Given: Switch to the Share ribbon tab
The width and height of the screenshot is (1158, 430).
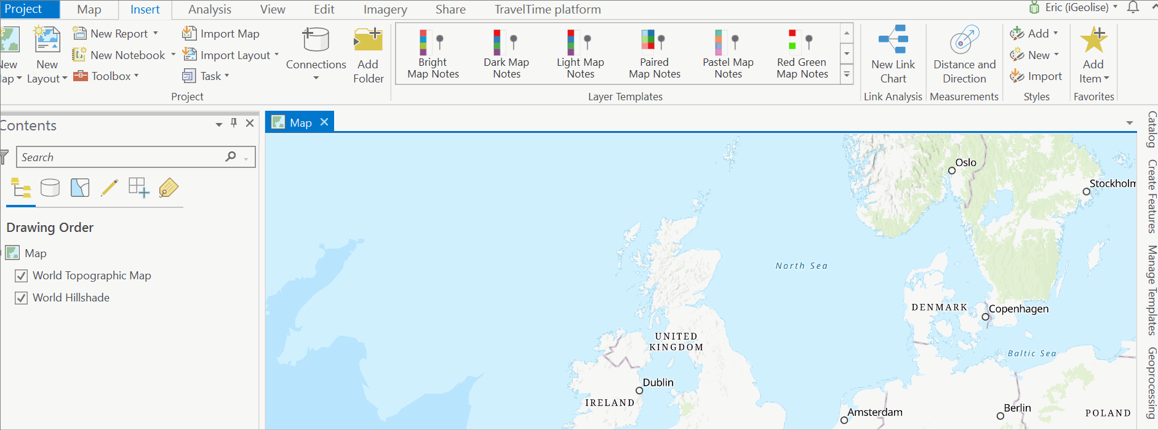Looking at the screenshot, I should tap(450, 10).
